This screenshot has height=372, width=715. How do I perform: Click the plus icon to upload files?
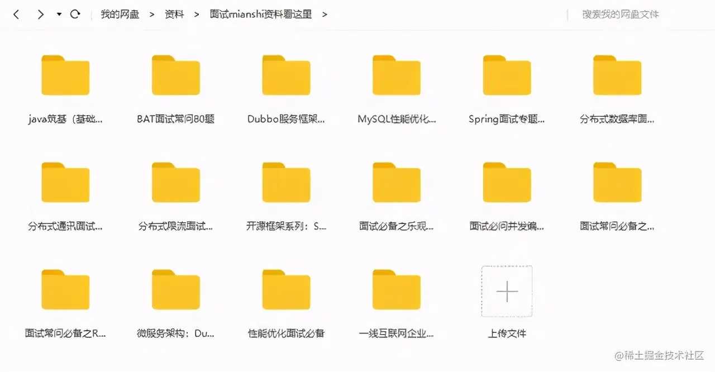click(x=506, y=291)
